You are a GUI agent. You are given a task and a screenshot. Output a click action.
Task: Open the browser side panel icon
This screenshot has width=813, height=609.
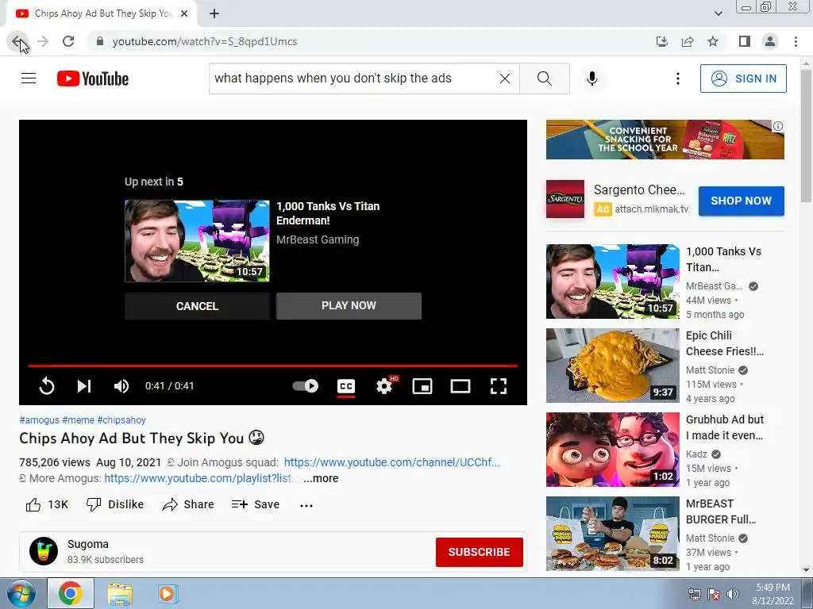[x=745, y=41]
